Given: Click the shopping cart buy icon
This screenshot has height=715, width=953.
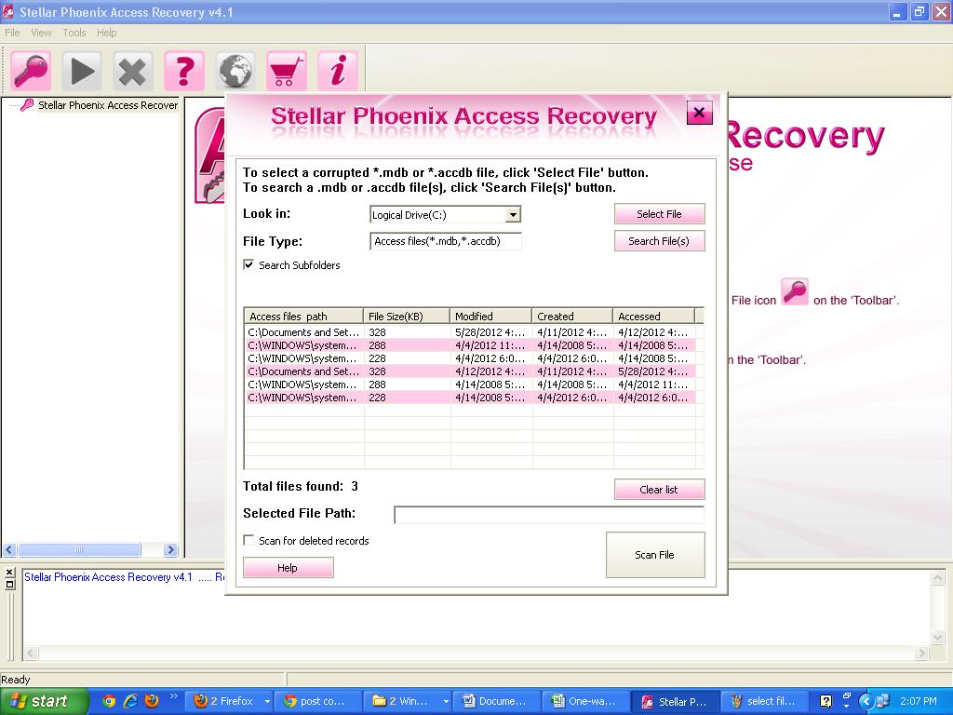Looking at the screenshot, I should click(x=287, y=71).
